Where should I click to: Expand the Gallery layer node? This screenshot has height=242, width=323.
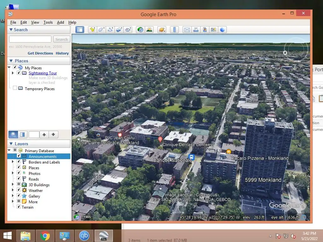[13, 195]
